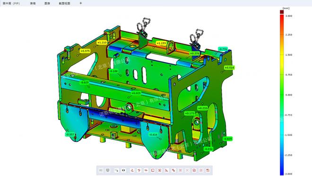Select the red square frame tool
This screenshot has height=176, width=312.
click(x=153, y=170)
